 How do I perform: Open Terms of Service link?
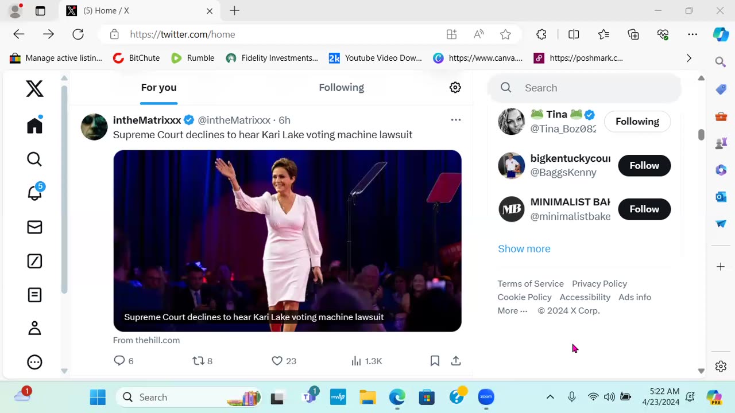point(531,284)
